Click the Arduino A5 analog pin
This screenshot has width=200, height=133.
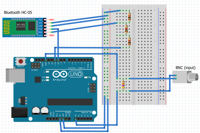click(91, 119)
